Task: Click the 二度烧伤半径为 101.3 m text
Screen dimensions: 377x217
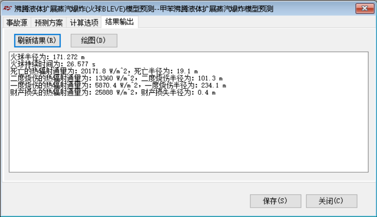Action: point(182,78)
